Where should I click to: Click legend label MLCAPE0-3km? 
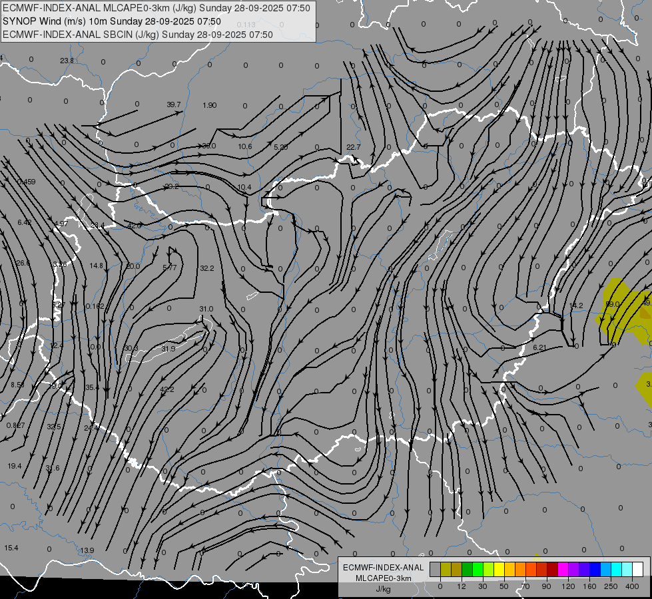point(384,578)
